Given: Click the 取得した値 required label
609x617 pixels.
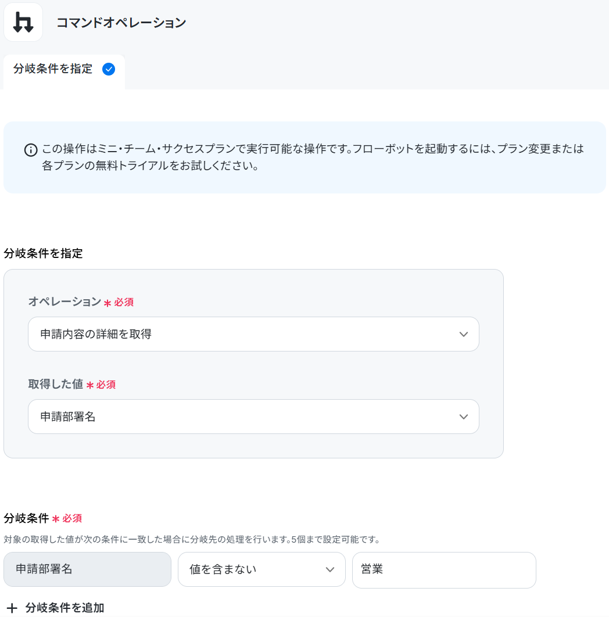Looking at the screenshot, I should pos(71,384).
